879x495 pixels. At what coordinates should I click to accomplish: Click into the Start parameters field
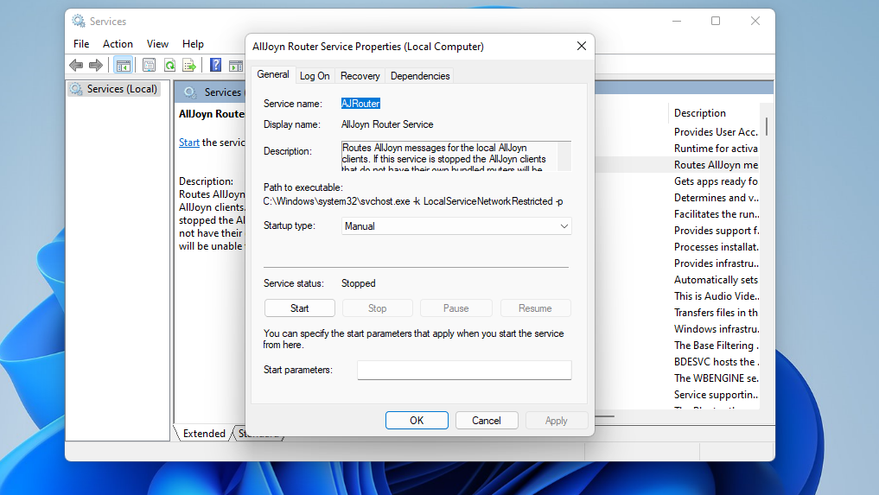pos(464,370)
